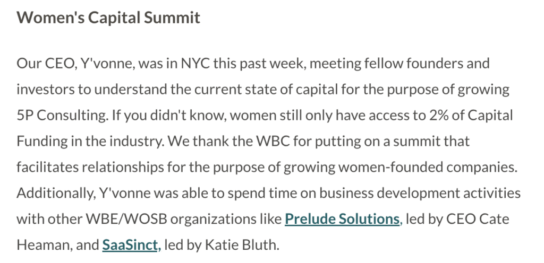Click the 2% figure in the paragraph
Screen dimensions: 544x263
pyautogui.click(x=438, y=116)
